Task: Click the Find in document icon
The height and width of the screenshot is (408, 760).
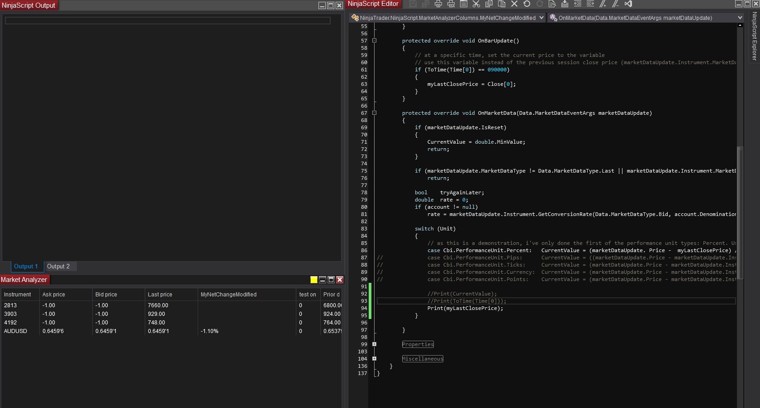Action: (x=552, y=4)
